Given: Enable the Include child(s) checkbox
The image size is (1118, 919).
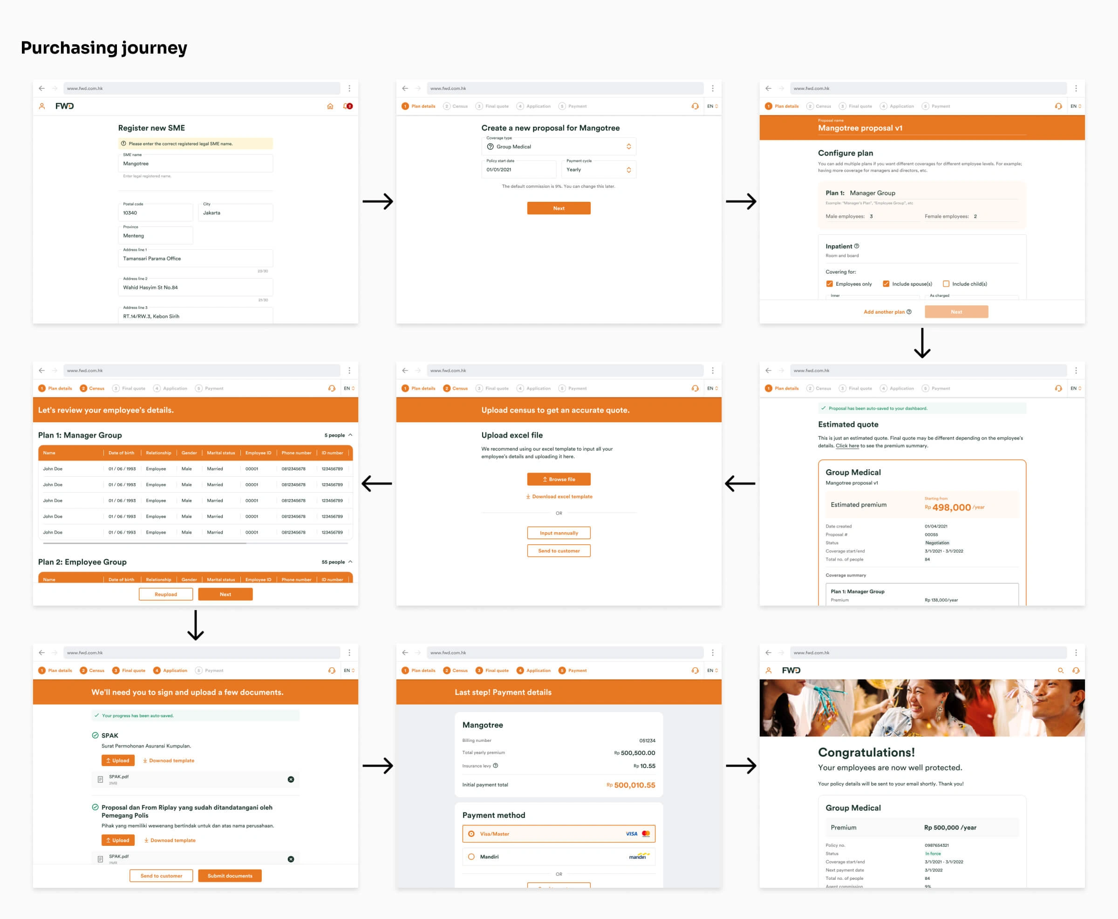Looking at the screenshot, I should 946,284.
